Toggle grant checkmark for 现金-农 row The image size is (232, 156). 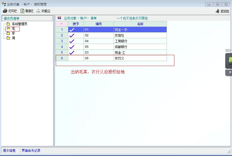pos(72,30)
